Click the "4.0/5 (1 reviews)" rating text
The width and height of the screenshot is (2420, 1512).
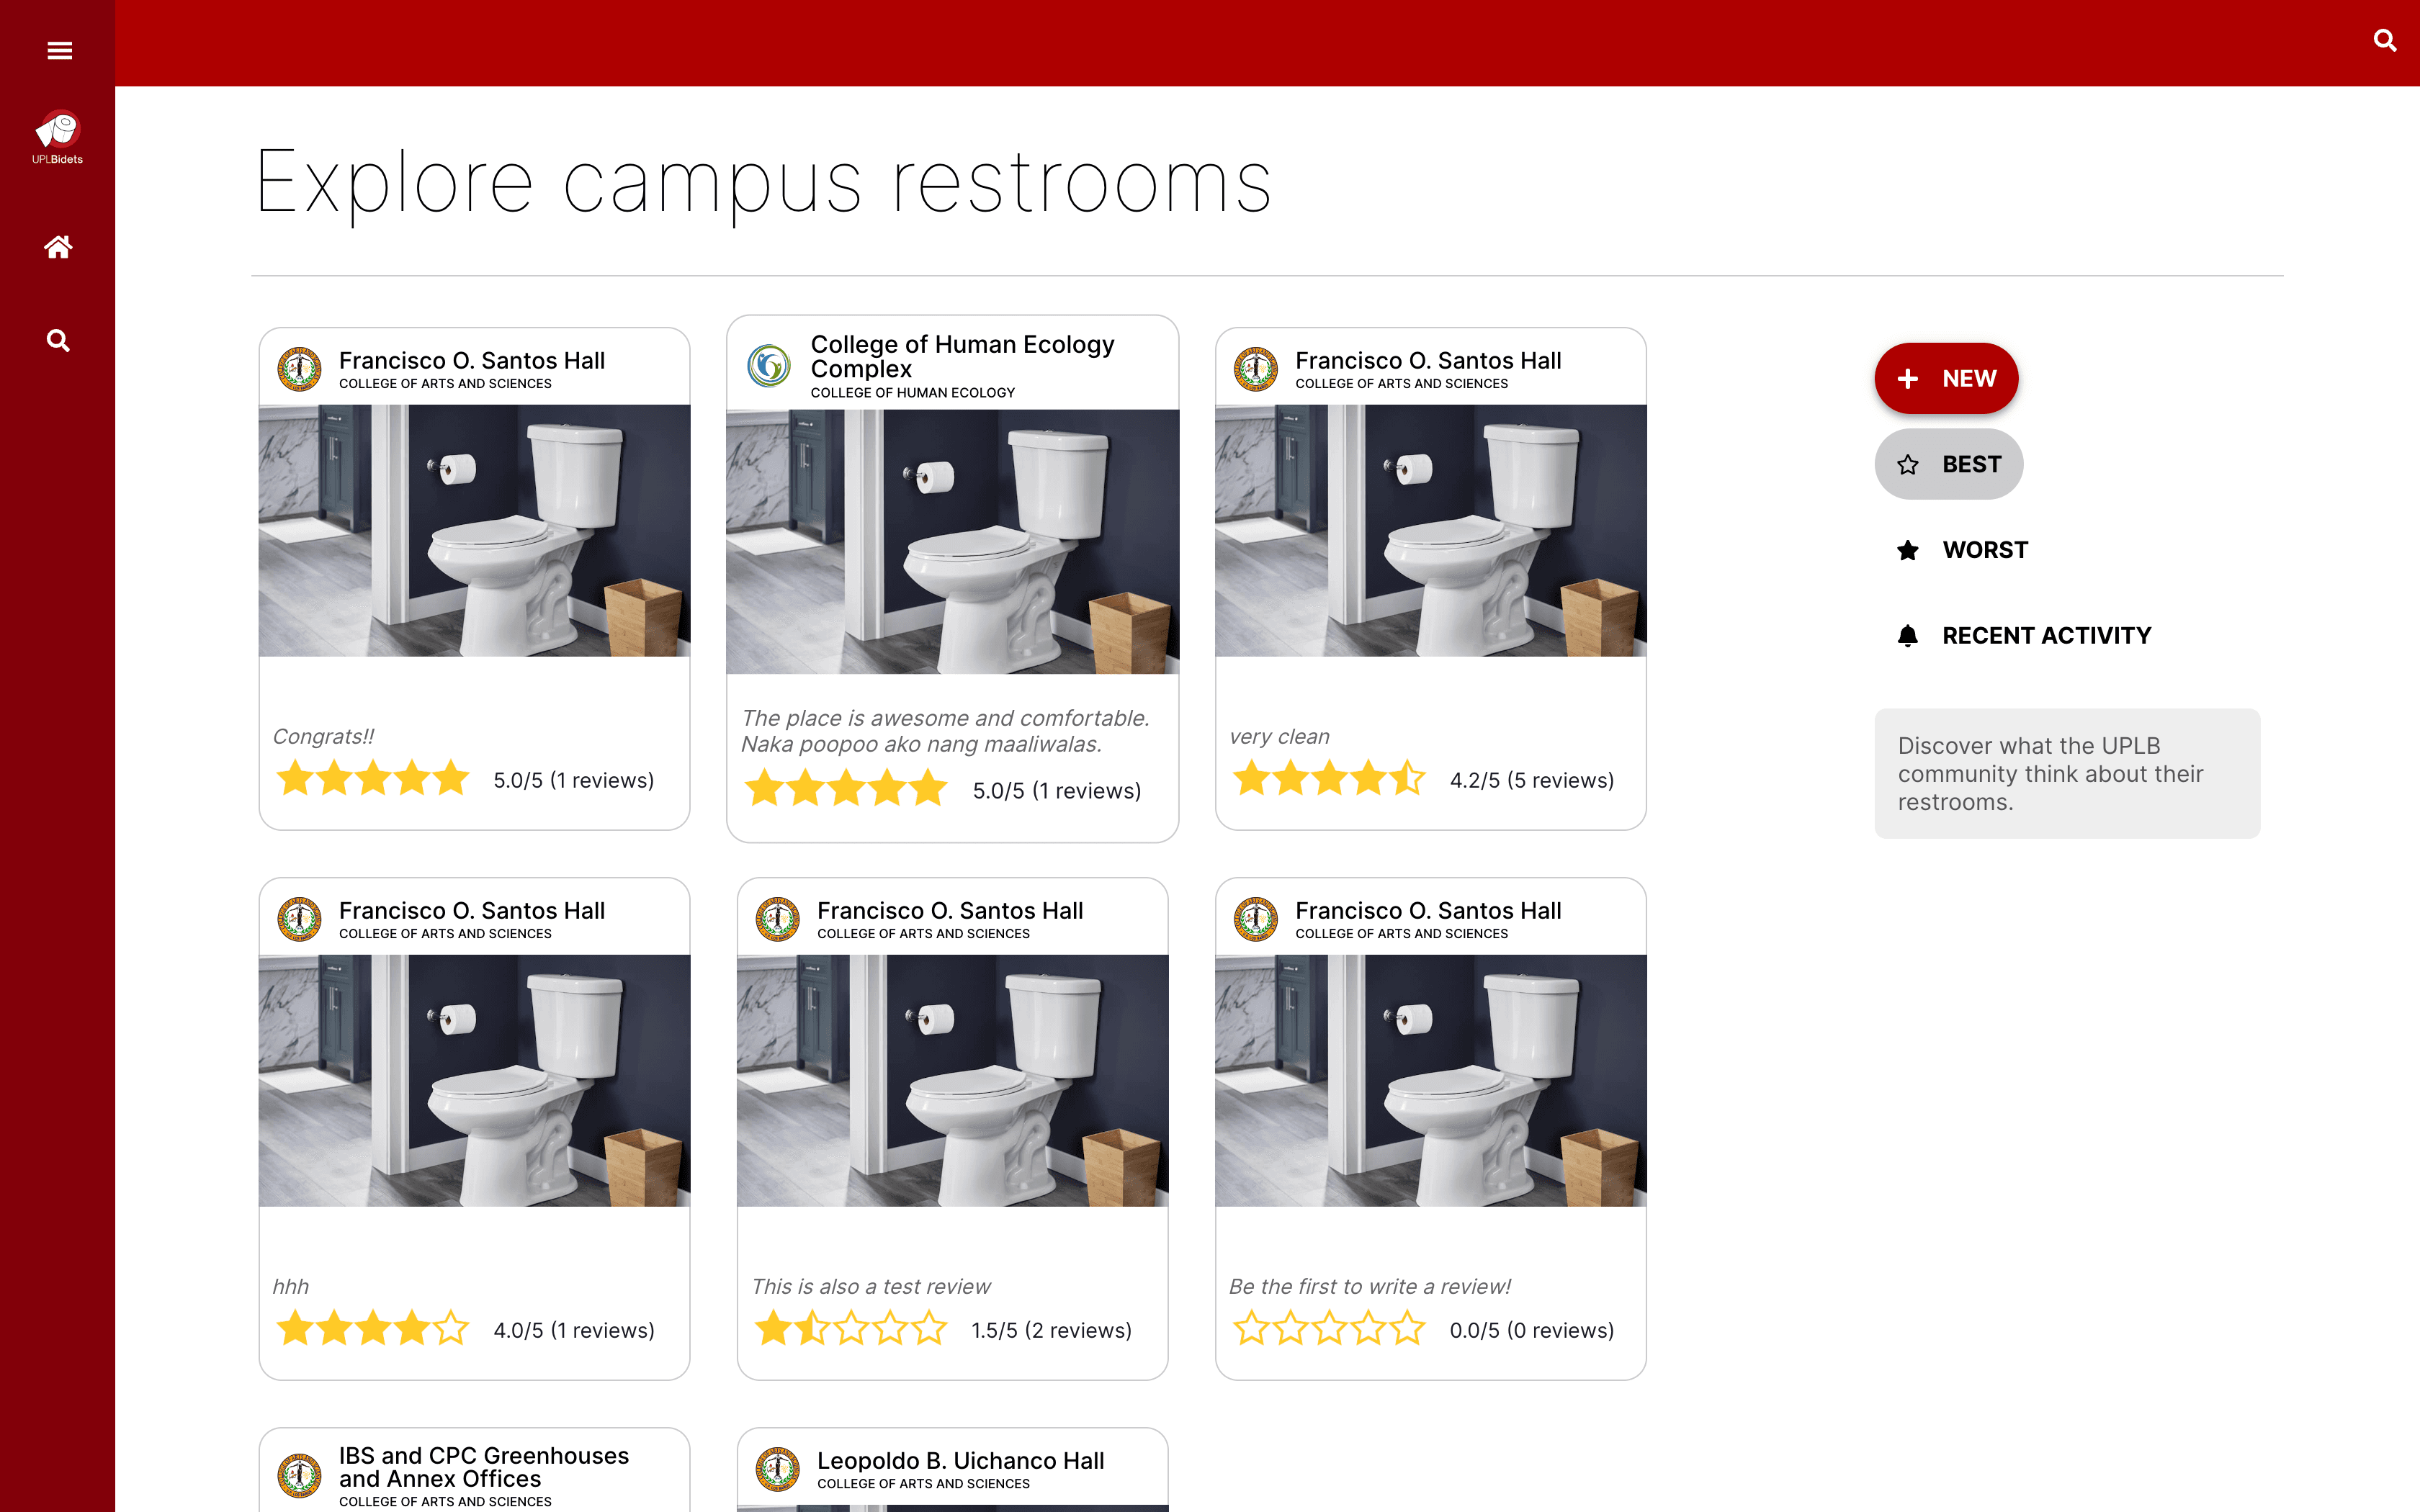point(574,1330)
